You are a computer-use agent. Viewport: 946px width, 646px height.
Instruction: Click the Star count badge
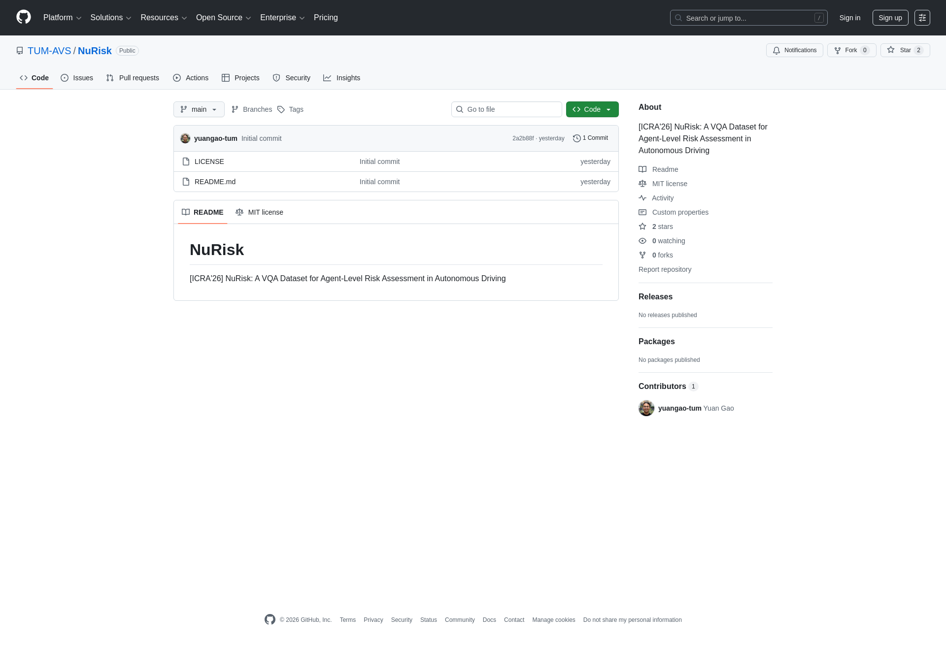click(x=918, y=50)
